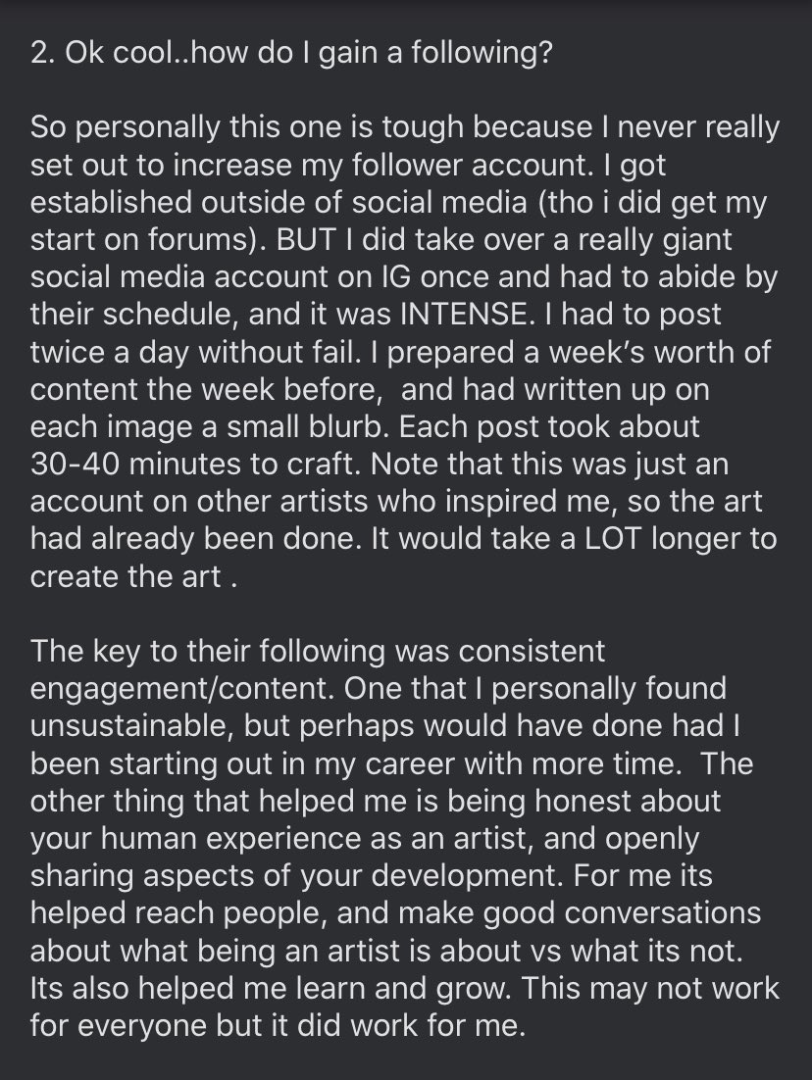Click the phrase "week's worth of"
The height and width of the screenshot is (1080, 812).
coord(658,352)
